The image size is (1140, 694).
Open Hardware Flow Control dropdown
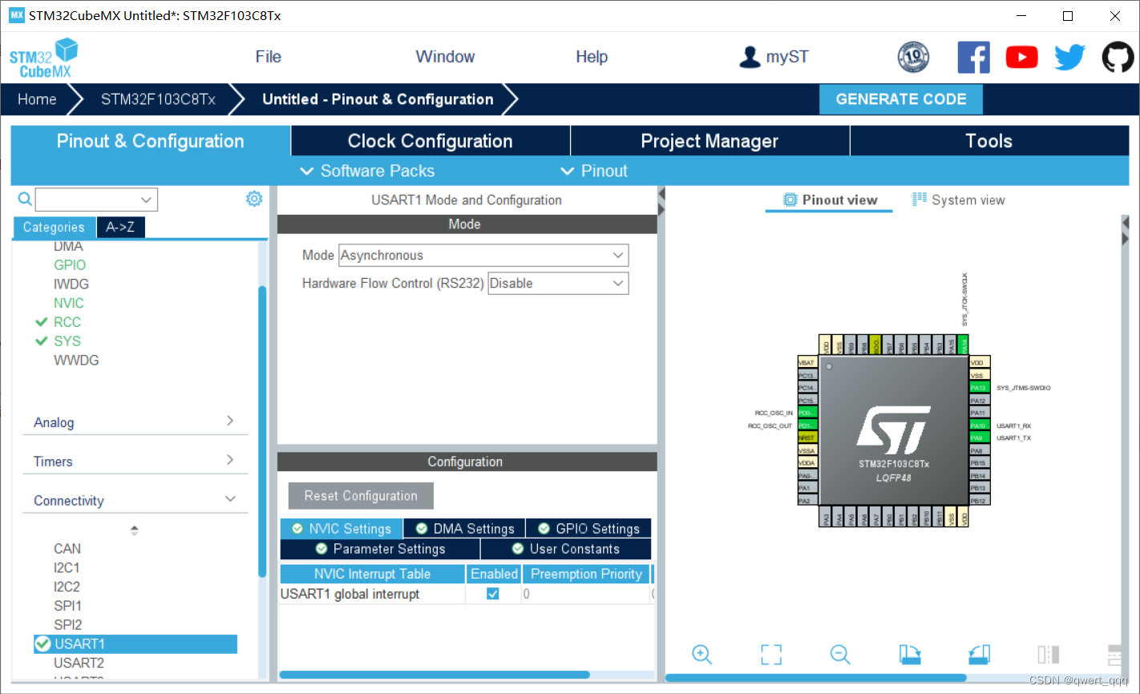(x=558, y=283)
